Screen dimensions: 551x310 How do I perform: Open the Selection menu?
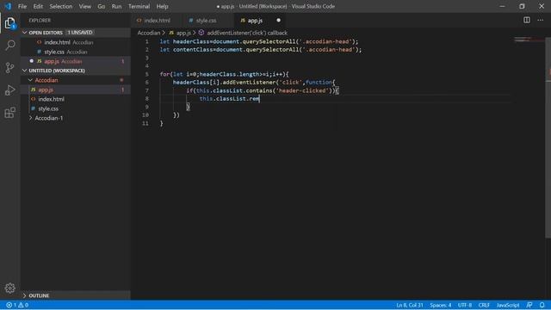click(x=61, y=6)
